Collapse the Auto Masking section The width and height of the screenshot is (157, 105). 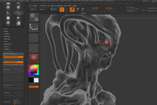[8, 52]
